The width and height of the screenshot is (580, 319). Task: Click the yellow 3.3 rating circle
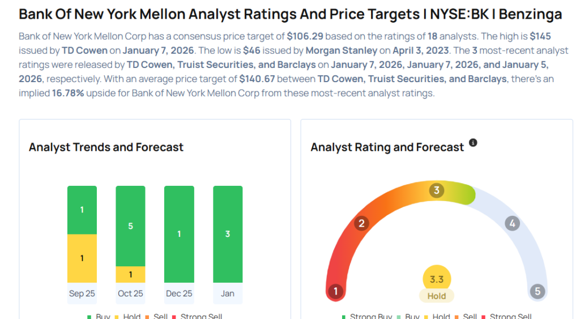(437, 279)
